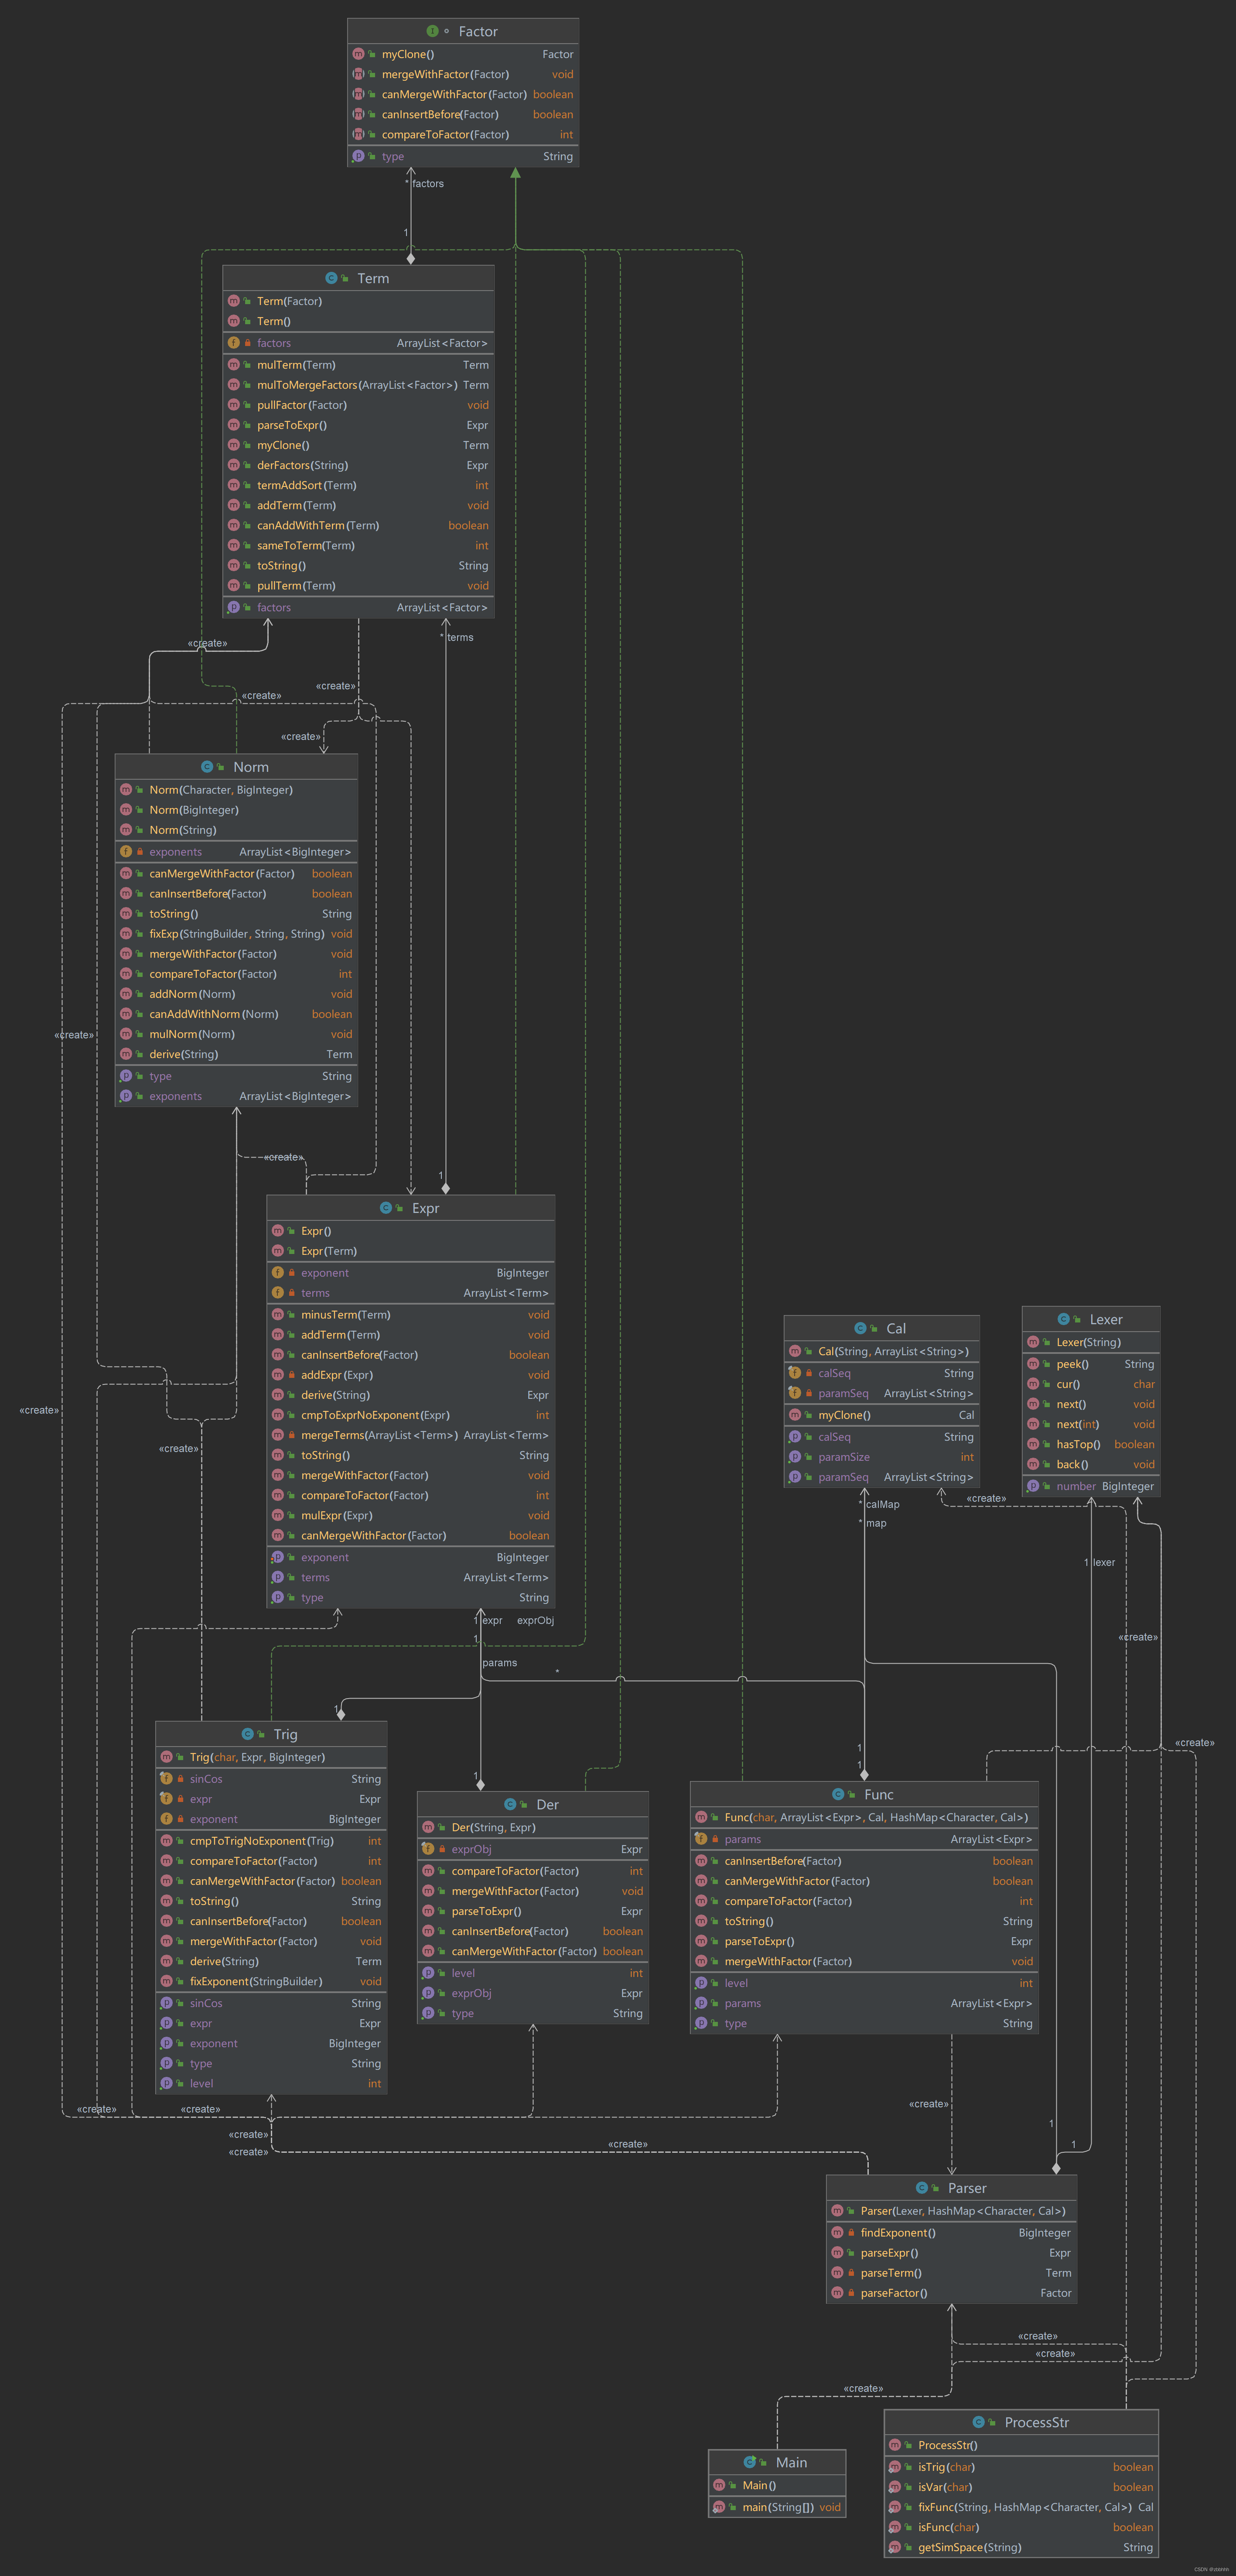
Task: Click the method icon beside parseExpr() in Parser
Action: tap(837, 2253)
